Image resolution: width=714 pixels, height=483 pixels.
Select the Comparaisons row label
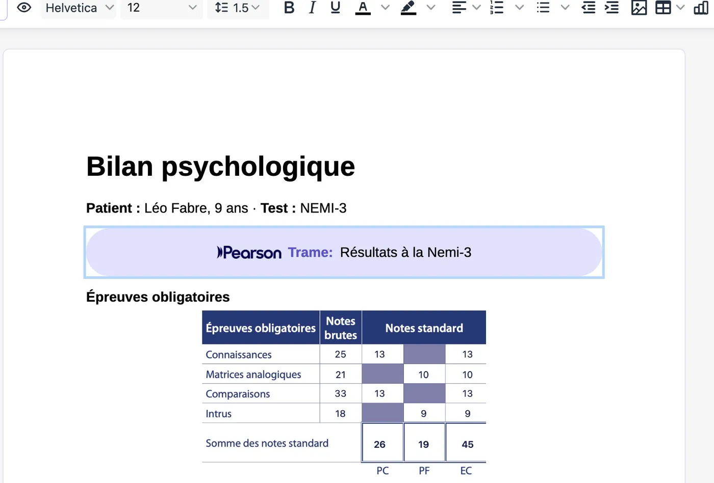tap(238, 394)
